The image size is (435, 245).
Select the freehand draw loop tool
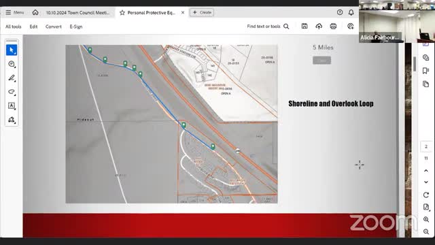coord(12,92)
